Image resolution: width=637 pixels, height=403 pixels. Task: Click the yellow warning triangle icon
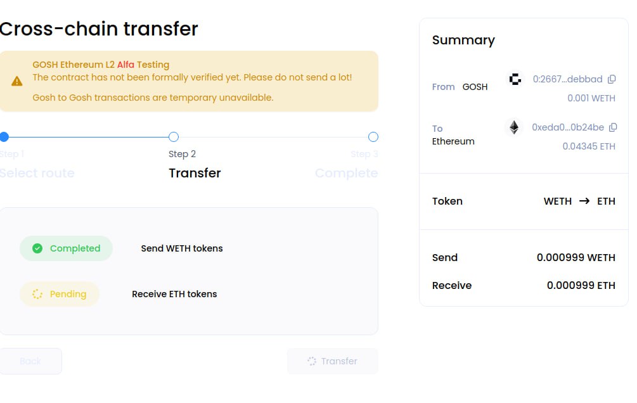pos(17,81)
